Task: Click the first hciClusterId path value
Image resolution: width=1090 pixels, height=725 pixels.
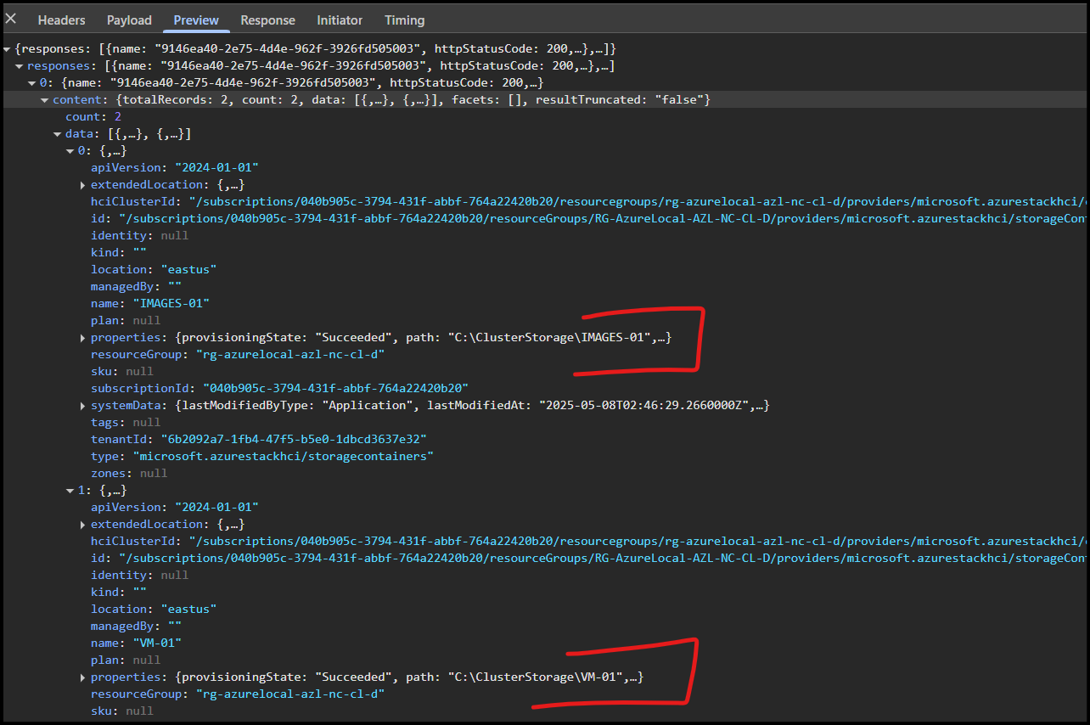Action: pyautogui.click(x=638, y=202)
